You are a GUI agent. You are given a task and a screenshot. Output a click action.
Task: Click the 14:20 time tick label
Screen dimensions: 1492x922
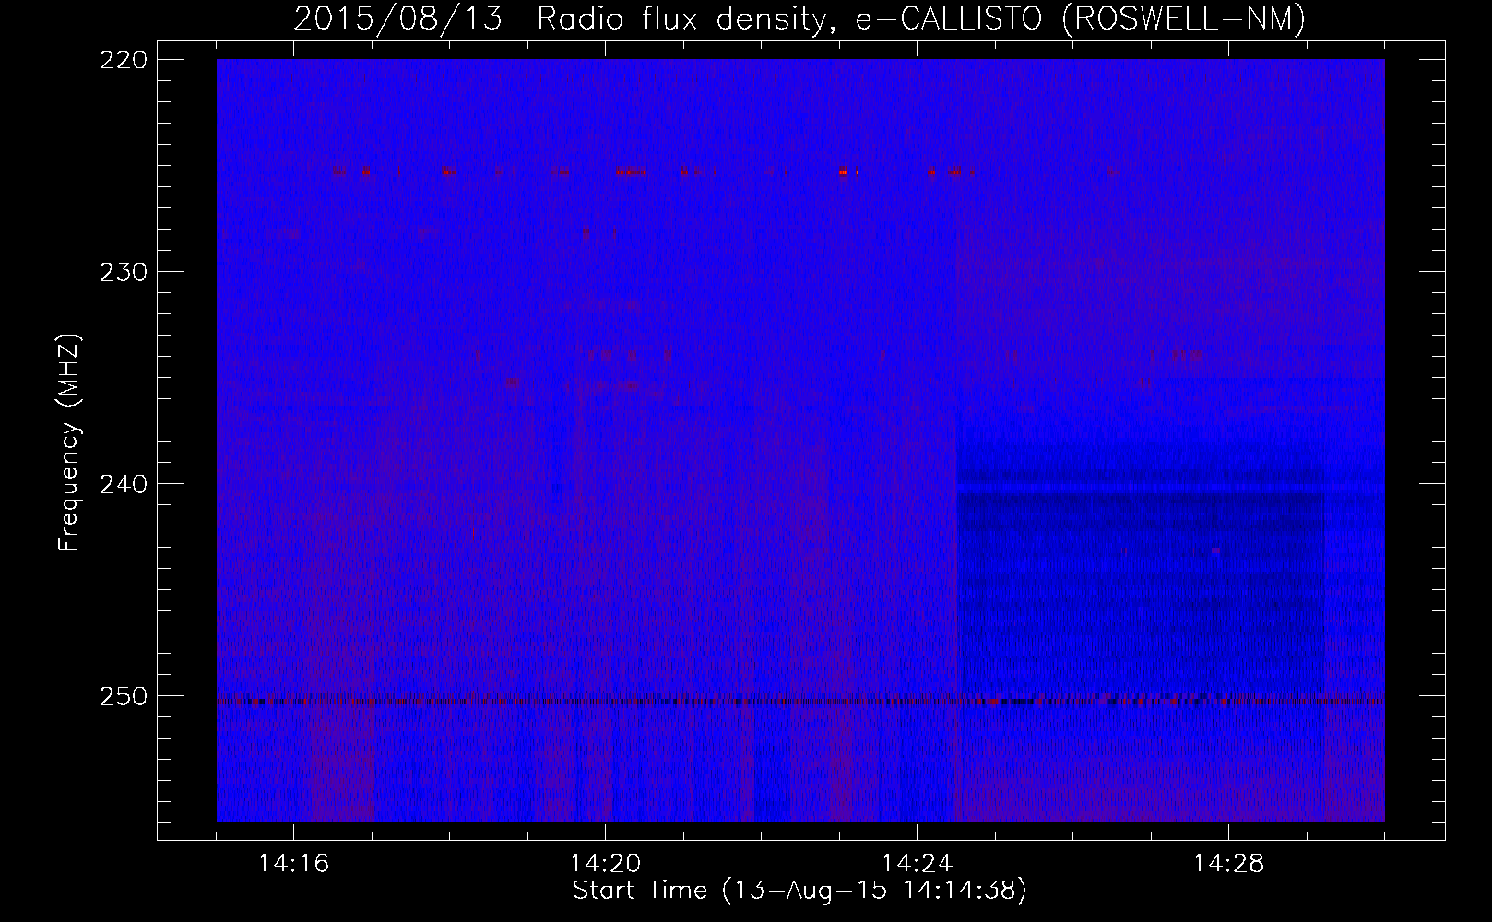point(605,864)
